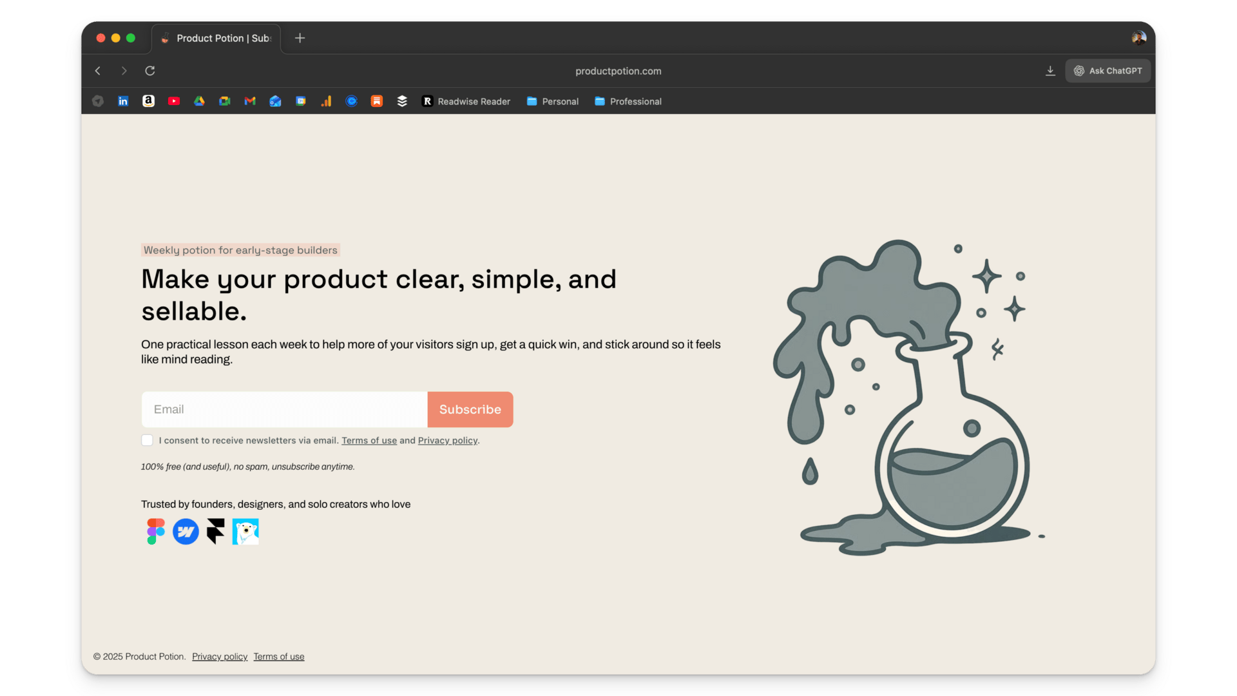Viewport: 1237px width, 696px height.
Task: Click the Subscribe button
Action: click(470, 409)
